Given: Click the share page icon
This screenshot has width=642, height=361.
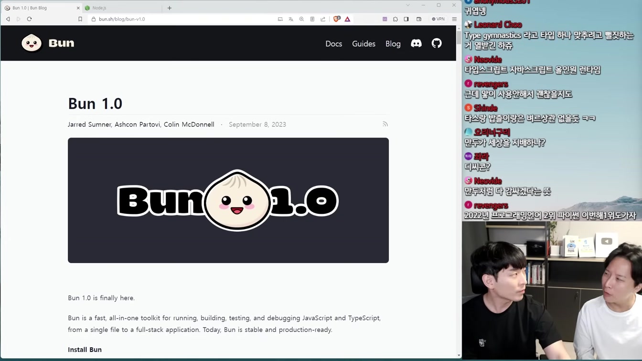Looking at the screenshot, I should [323, 19].
